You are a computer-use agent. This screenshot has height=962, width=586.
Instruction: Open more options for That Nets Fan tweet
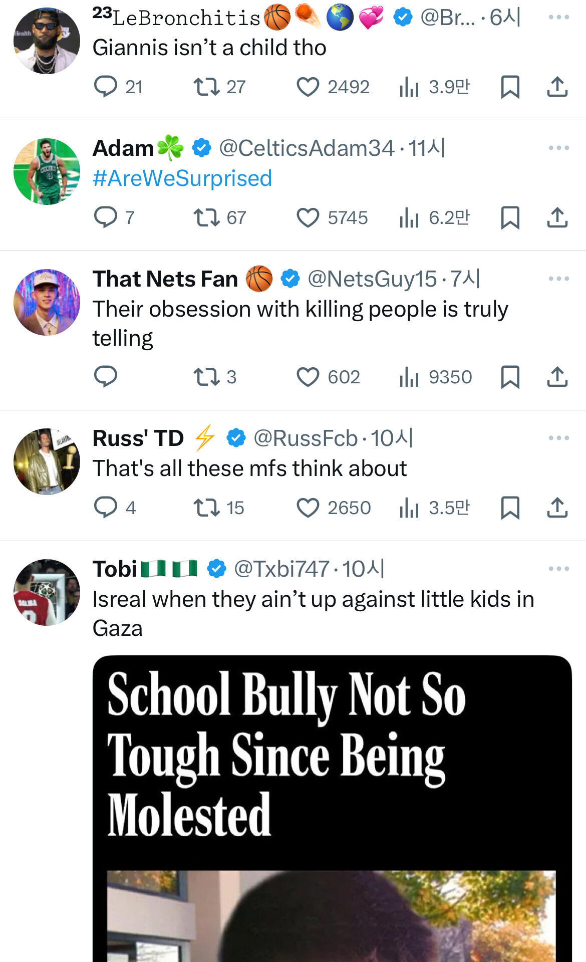click(558, 279)
